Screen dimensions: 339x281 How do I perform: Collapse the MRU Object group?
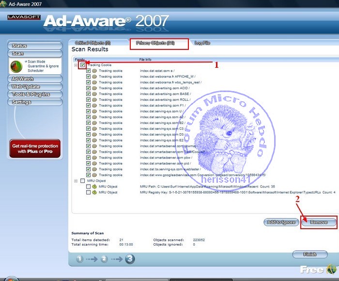[76, 181]
